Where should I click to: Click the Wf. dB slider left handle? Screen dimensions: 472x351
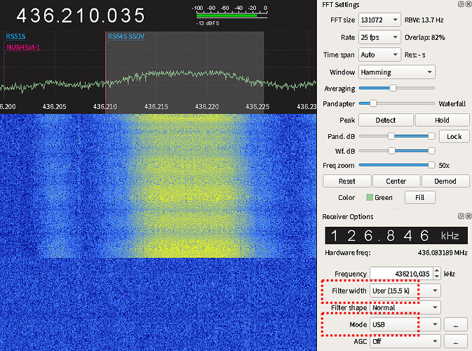pos(391,151)
